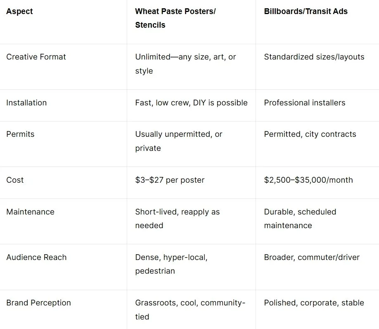Viewport: 379px width, 329px height.
Task: Click the 'Polished, corporate, stable' cell
Action: click(x=314, y=303)
